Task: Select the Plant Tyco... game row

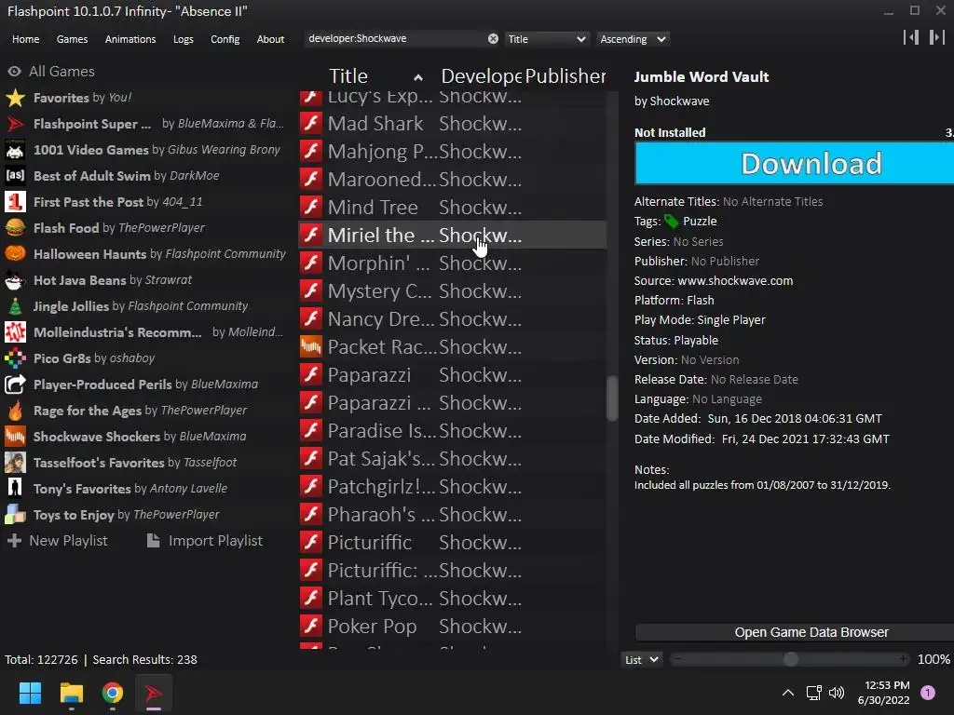Action: tap(453, 599)
